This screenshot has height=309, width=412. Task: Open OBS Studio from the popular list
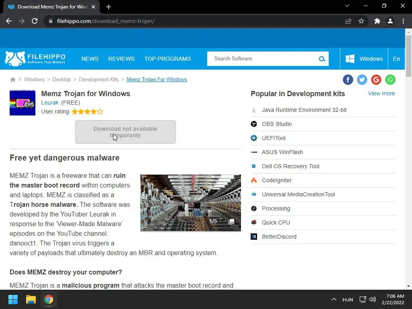(x=277, y=124)
